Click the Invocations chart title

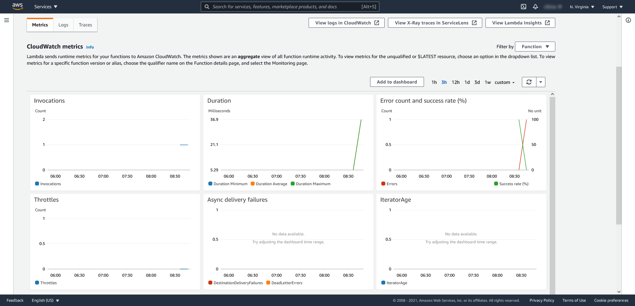click(49, 101)
